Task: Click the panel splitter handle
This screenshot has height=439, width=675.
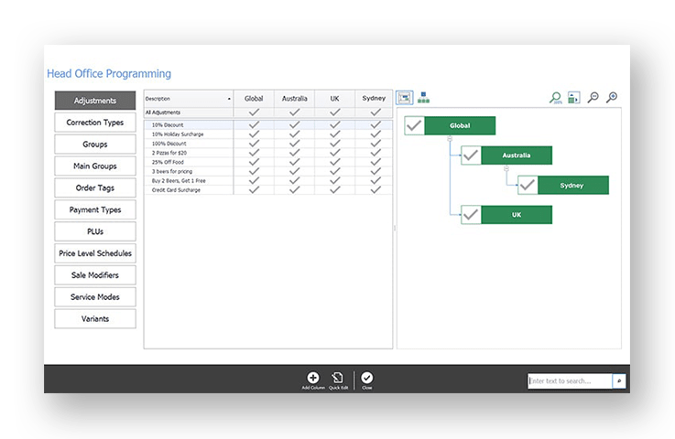Action: point(395,229)
